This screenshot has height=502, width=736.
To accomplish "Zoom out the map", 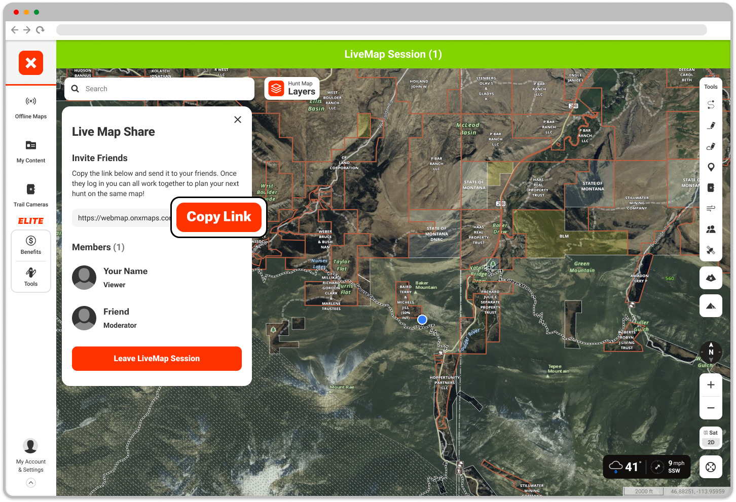I will click(x=711, y=408).
